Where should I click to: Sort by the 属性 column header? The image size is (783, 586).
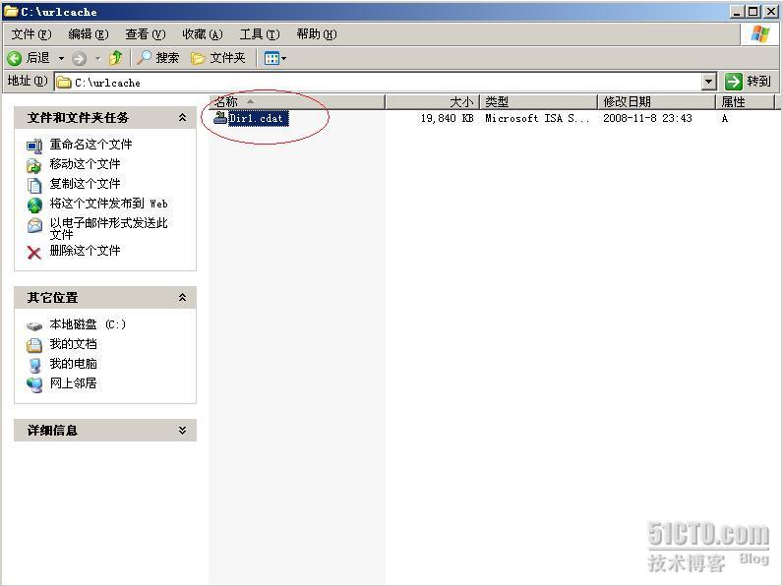[x=745, y=102]
